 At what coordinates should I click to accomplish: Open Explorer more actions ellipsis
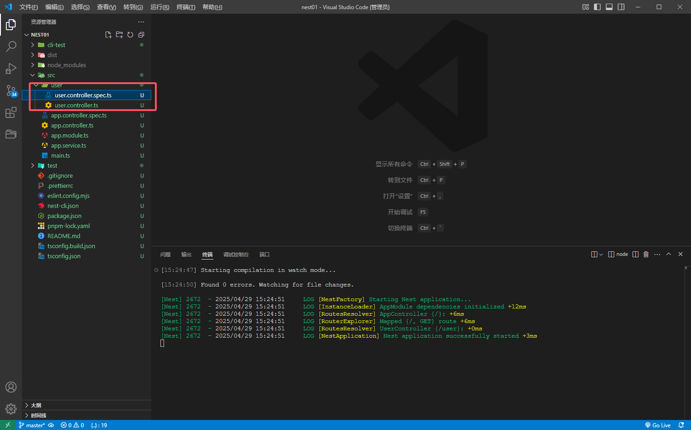[x=141, y=22]
